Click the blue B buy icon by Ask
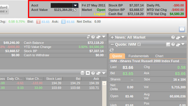Viewport: 188px width, 106px height. click(x=64, y=22)
